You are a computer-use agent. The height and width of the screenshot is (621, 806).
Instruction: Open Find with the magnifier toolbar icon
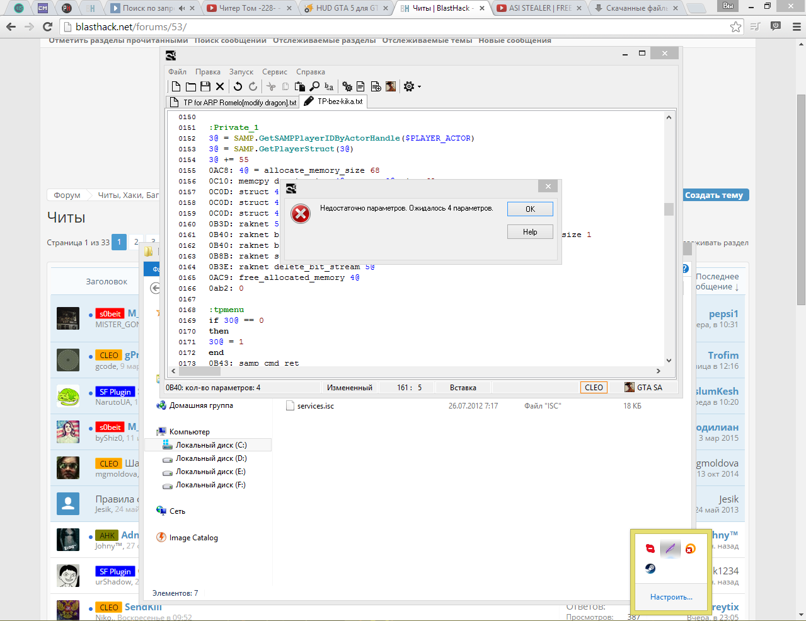click(x=314, y=86)
